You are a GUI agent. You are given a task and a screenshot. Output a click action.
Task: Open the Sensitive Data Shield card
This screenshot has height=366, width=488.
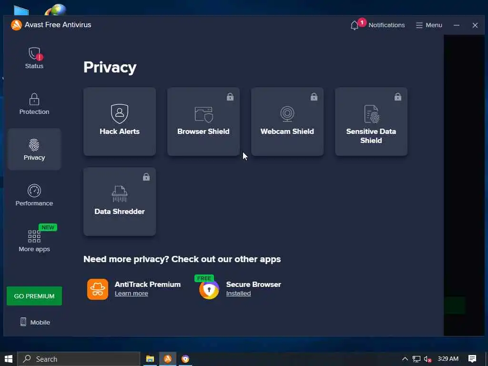[371, 122]
